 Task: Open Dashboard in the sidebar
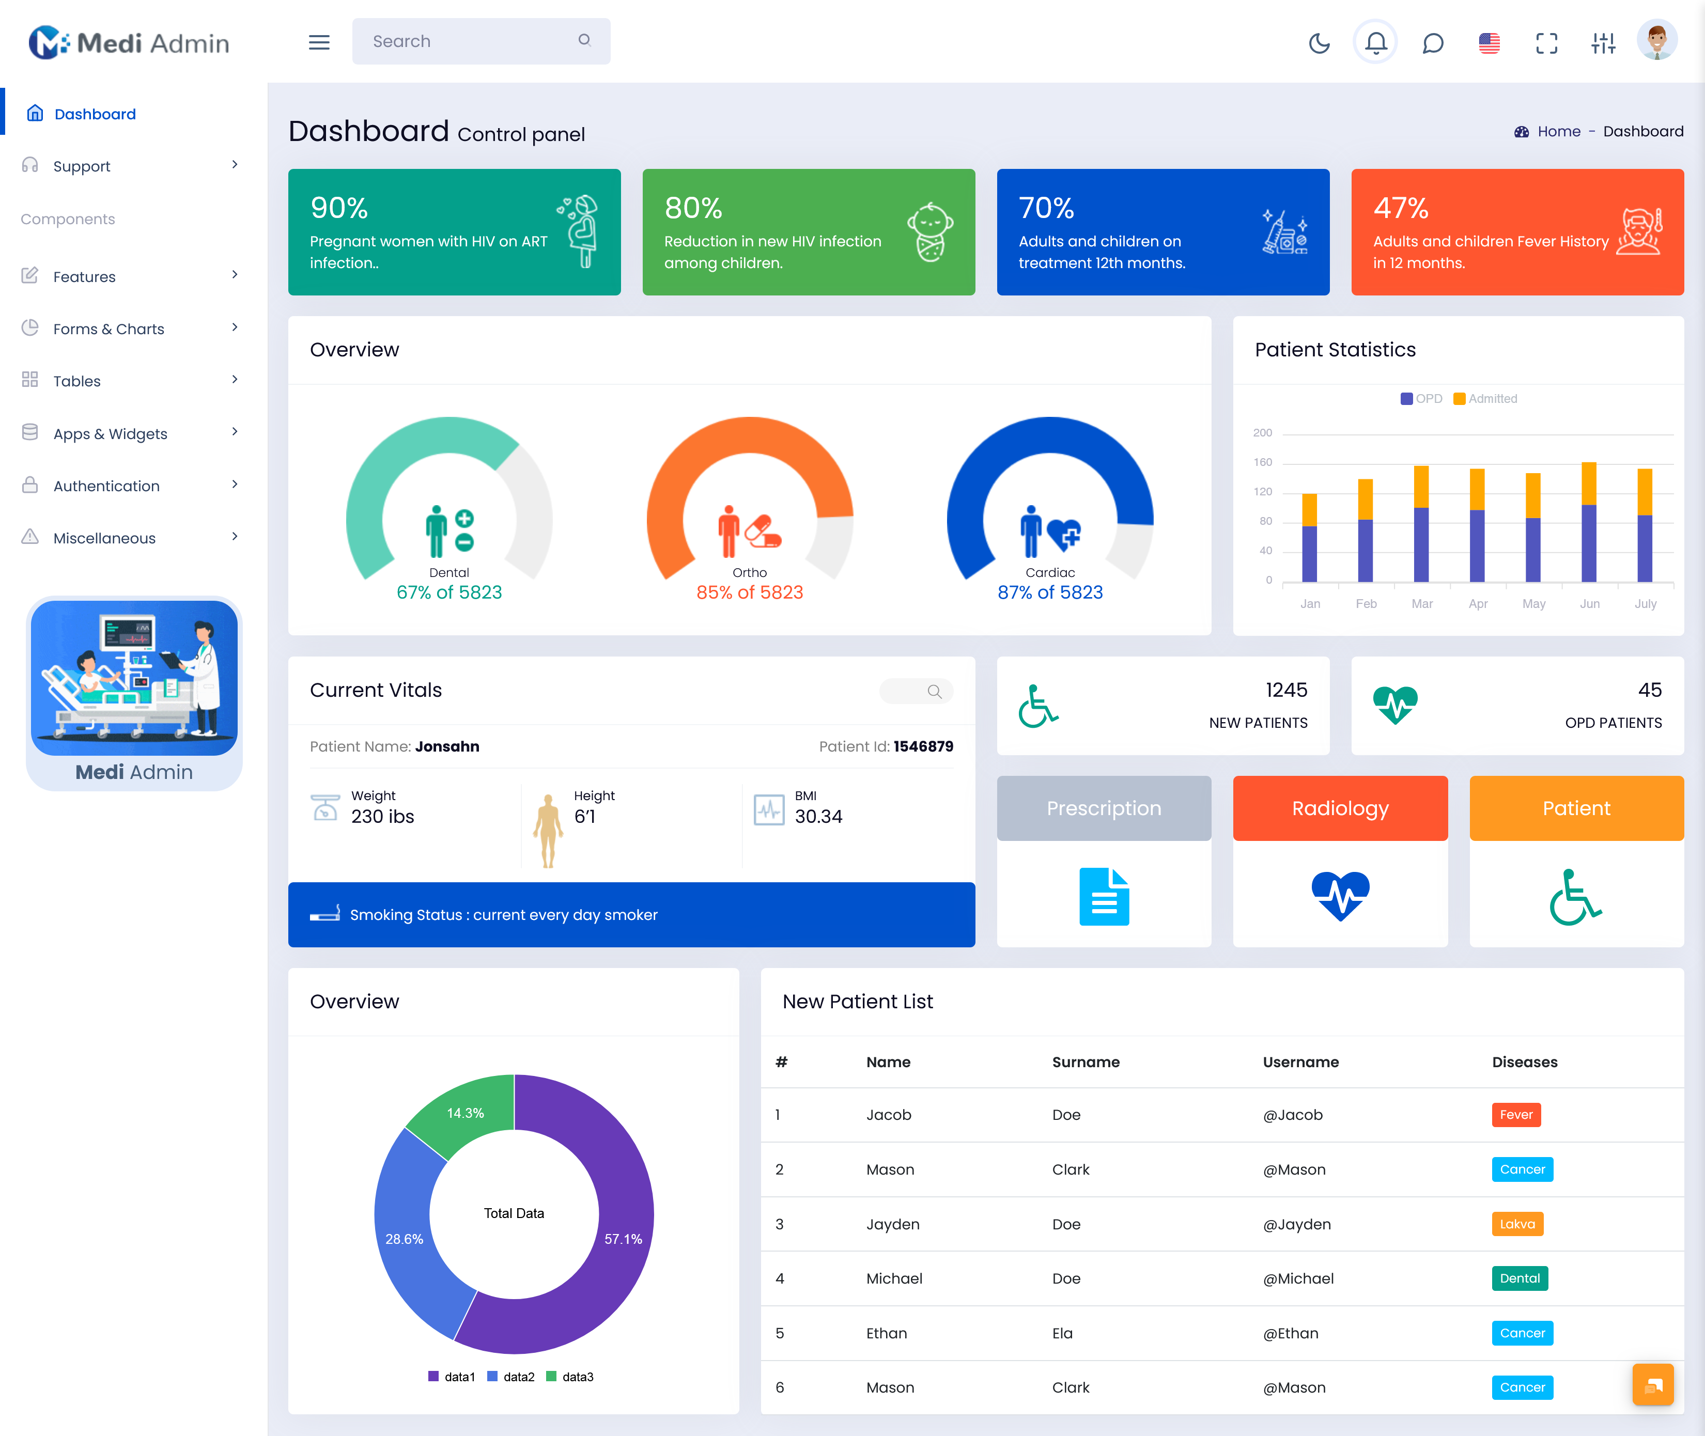133,114
